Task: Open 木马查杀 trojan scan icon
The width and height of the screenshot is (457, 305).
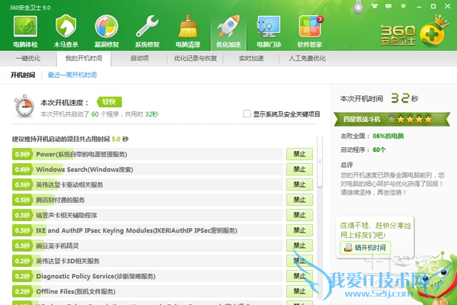Action: click(66, 31)
